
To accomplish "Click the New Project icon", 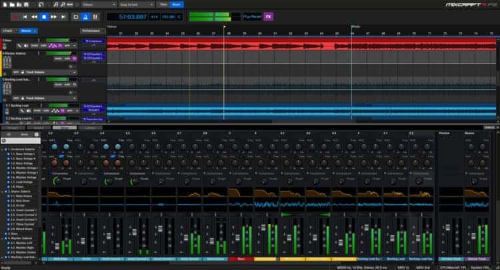I will [5, 5].
